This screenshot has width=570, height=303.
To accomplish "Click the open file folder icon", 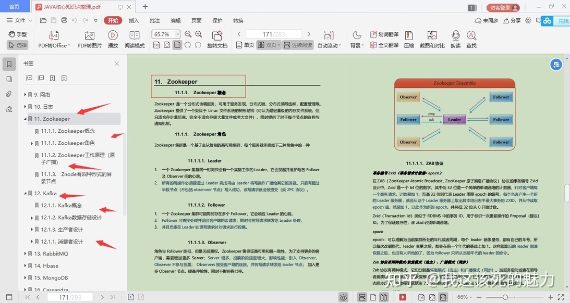I will [43, 20].
